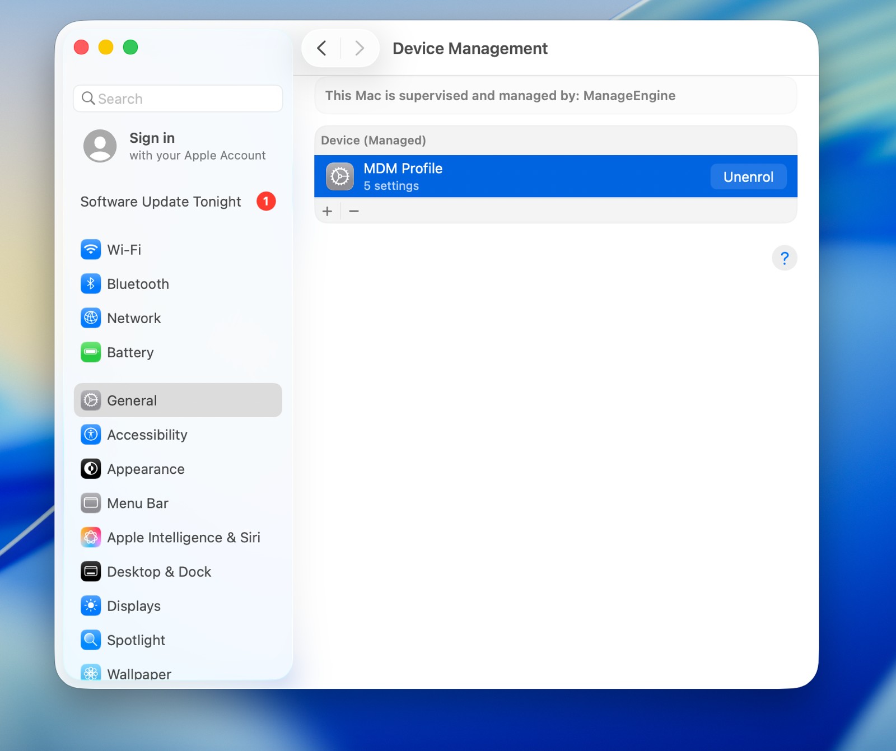896x751 pixels.
Task: Open Wi-Fi settings via its icon
Action: click(x=91, y=250)
